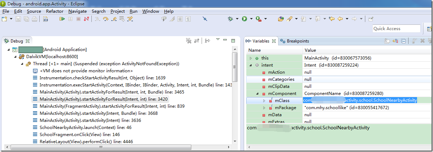
Task: Click the Step Over icon
Action: click(105, 19)
